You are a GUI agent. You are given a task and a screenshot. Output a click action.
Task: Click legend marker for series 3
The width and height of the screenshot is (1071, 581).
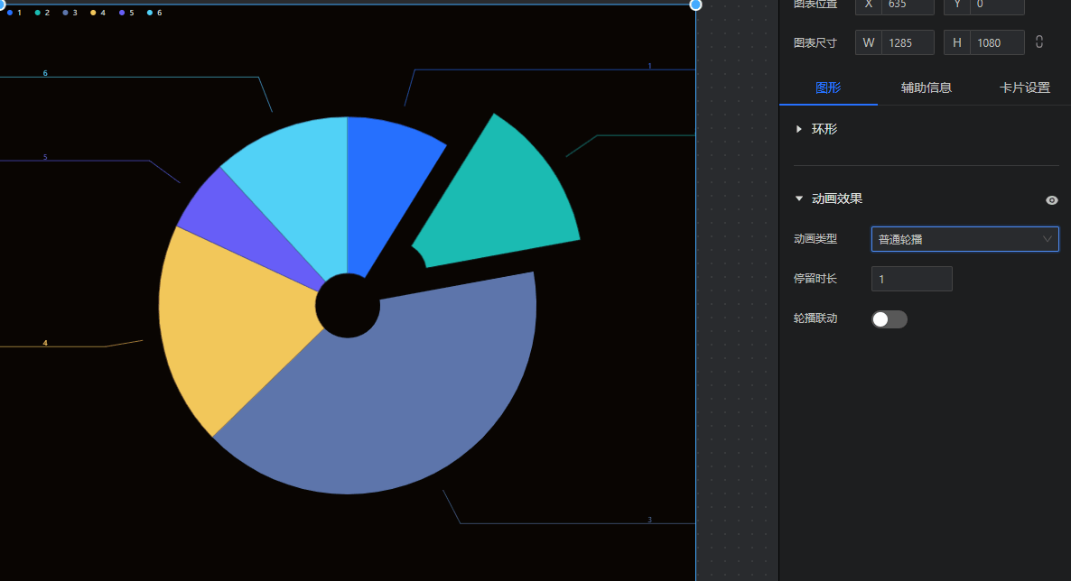coord(66,13)
